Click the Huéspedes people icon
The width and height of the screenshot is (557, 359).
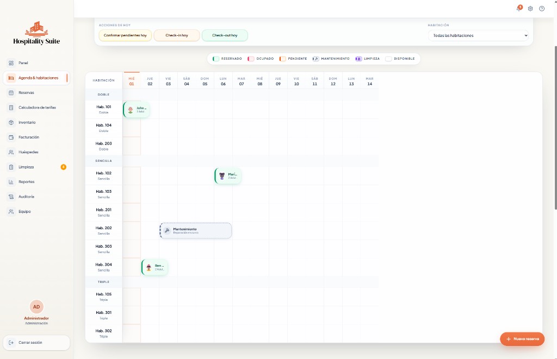tap(11, 152)
